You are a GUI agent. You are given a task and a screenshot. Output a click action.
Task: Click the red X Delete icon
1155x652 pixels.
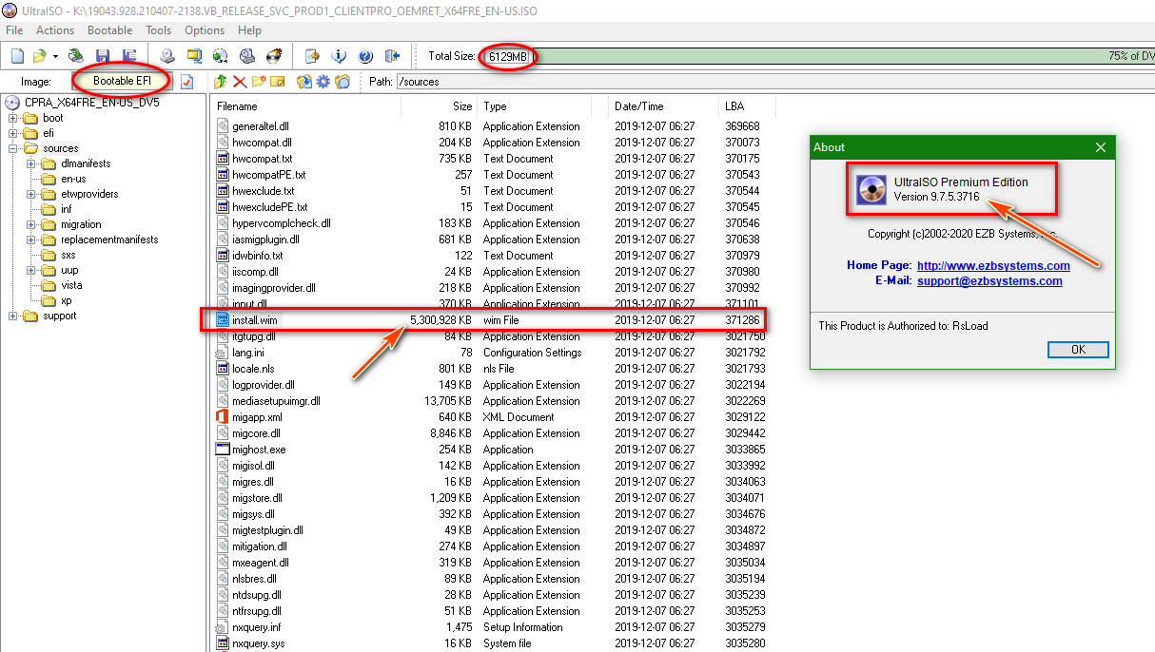click(x=240, y=82)
